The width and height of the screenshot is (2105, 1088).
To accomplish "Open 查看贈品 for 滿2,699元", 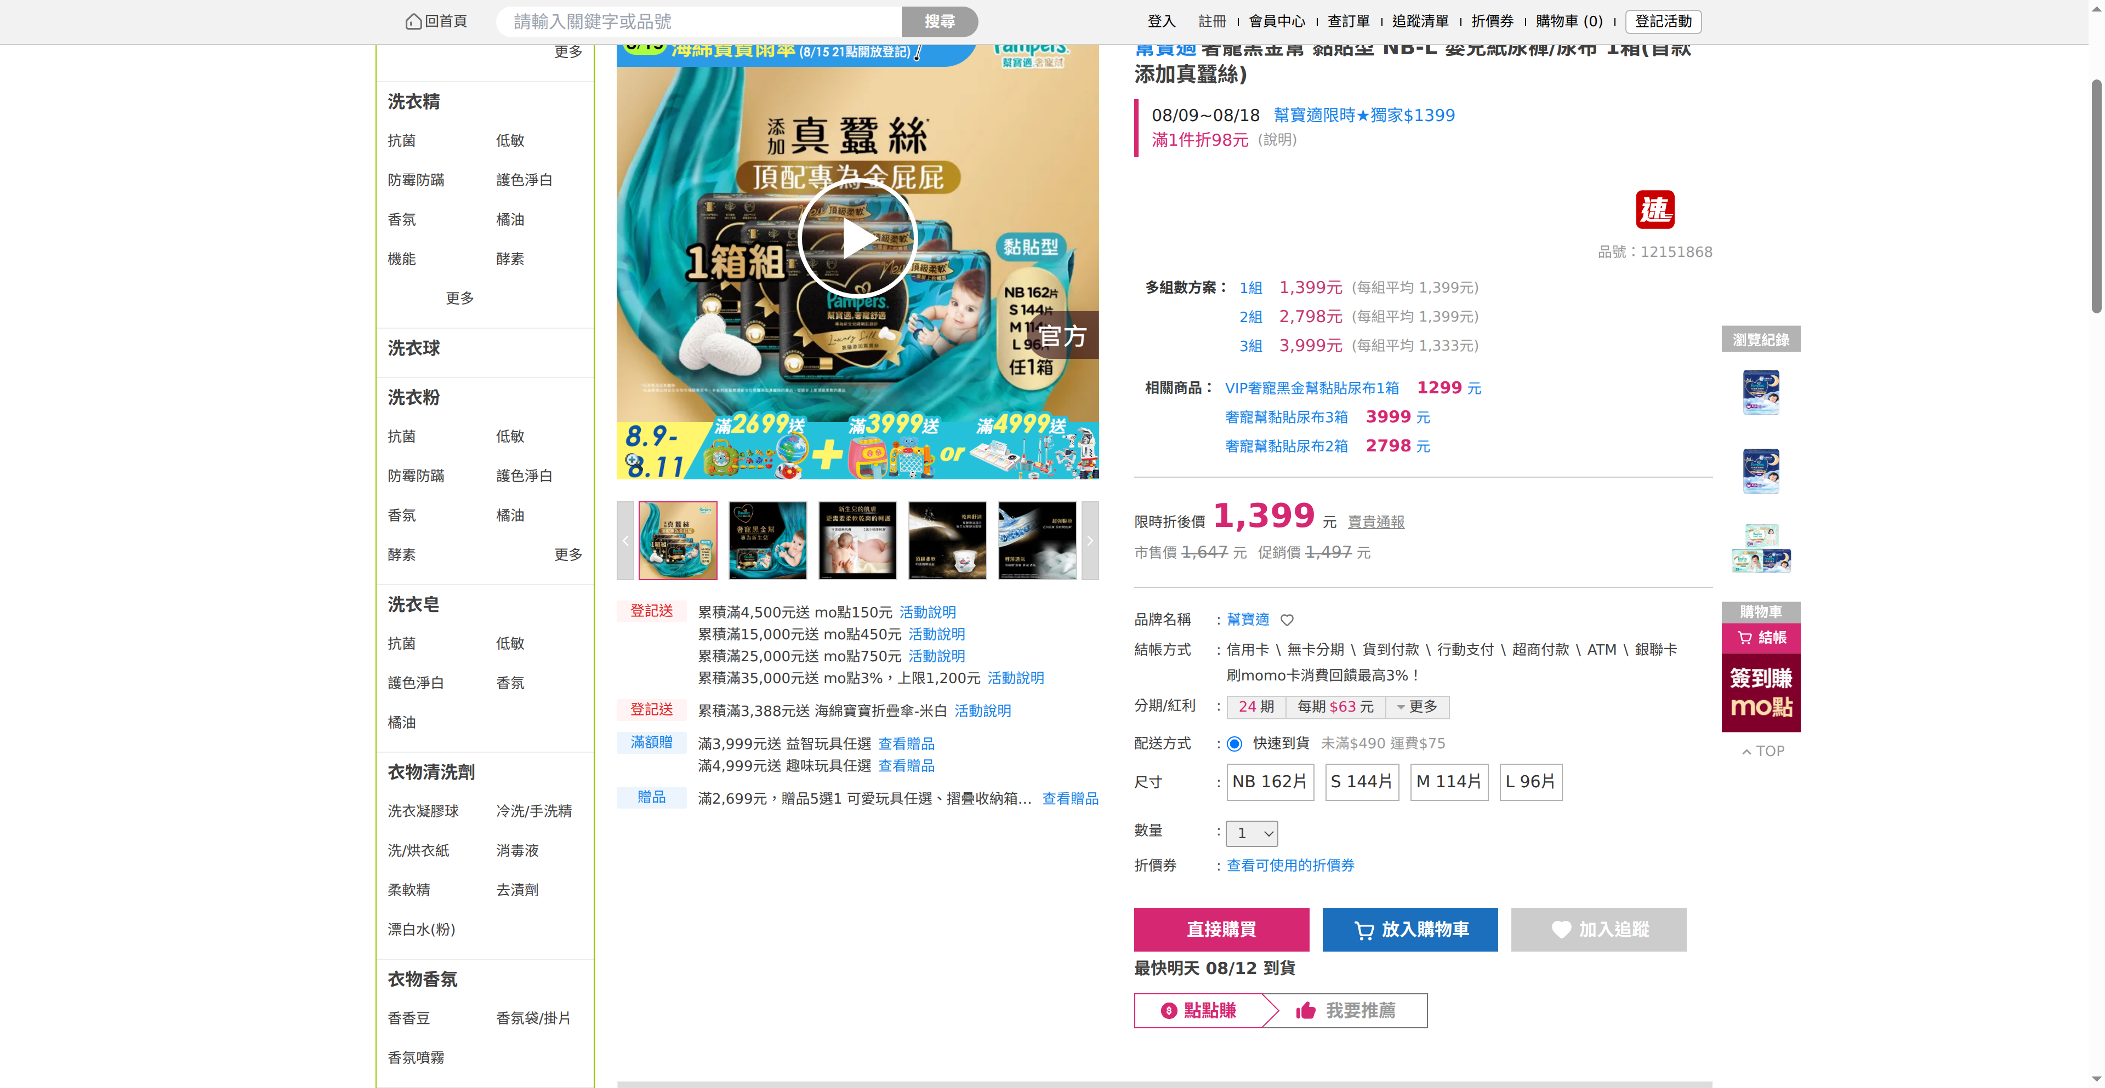I will pyautogui.click(x=1071, y=799).
